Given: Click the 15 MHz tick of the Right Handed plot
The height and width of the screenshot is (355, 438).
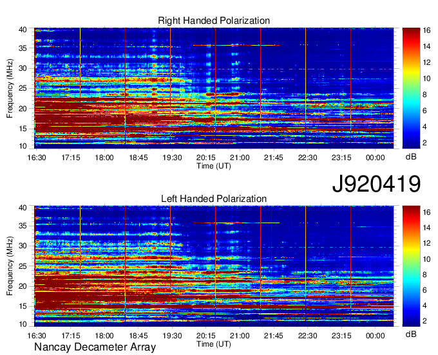Looking at the screenshot, I should click(23, 129).
